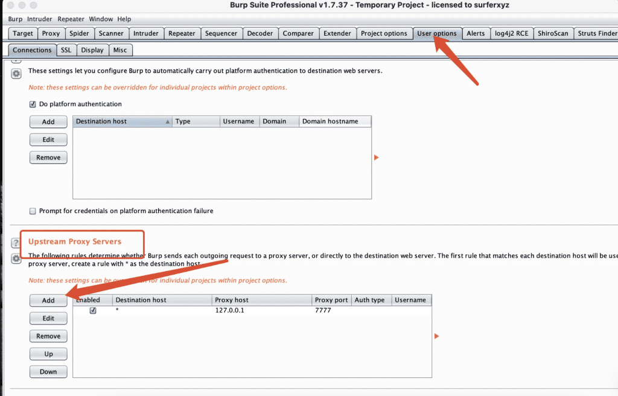Select the Repeater tool tab
Viewport: 618px width, 396px height.
182,34
